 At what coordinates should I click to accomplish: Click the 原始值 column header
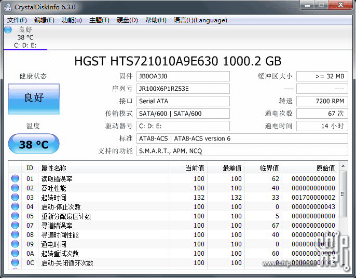click(310, 168)
